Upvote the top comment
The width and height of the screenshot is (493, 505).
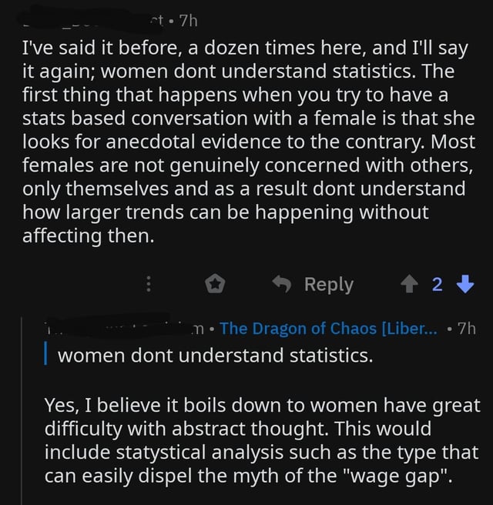click(x=409, y=284)
